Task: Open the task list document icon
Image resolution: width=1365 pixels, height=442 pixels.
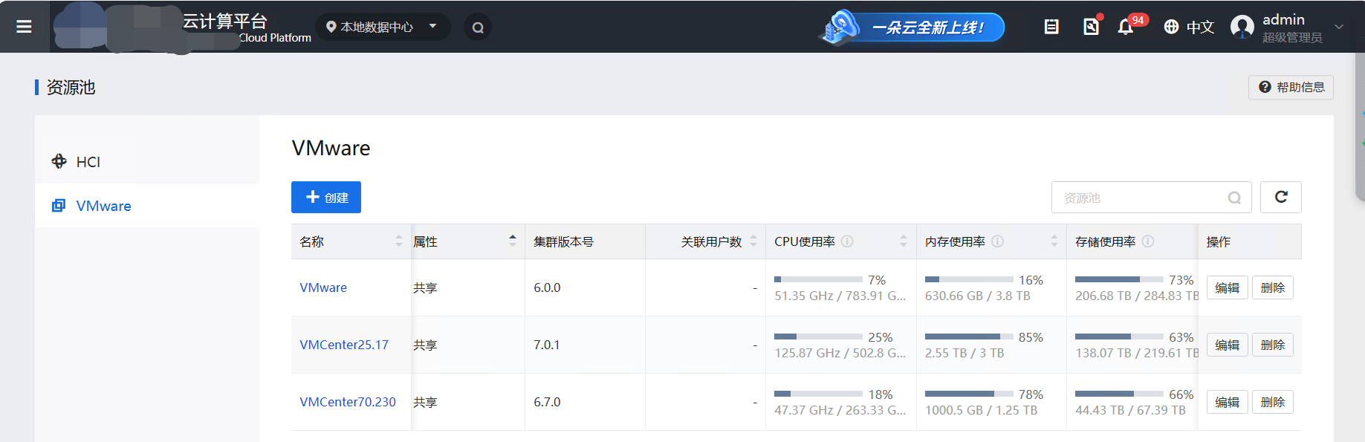Action: (x=1051, y=27)
